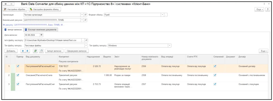Click the ellipsis button beside Формат обміну
Screen dimensions: 273x101
tap(166, 15)
